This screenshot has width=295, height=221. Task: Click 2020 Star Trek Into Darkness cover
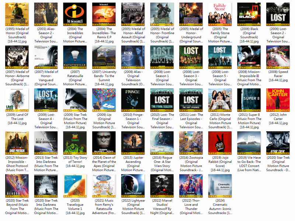(x=46, y=186)
